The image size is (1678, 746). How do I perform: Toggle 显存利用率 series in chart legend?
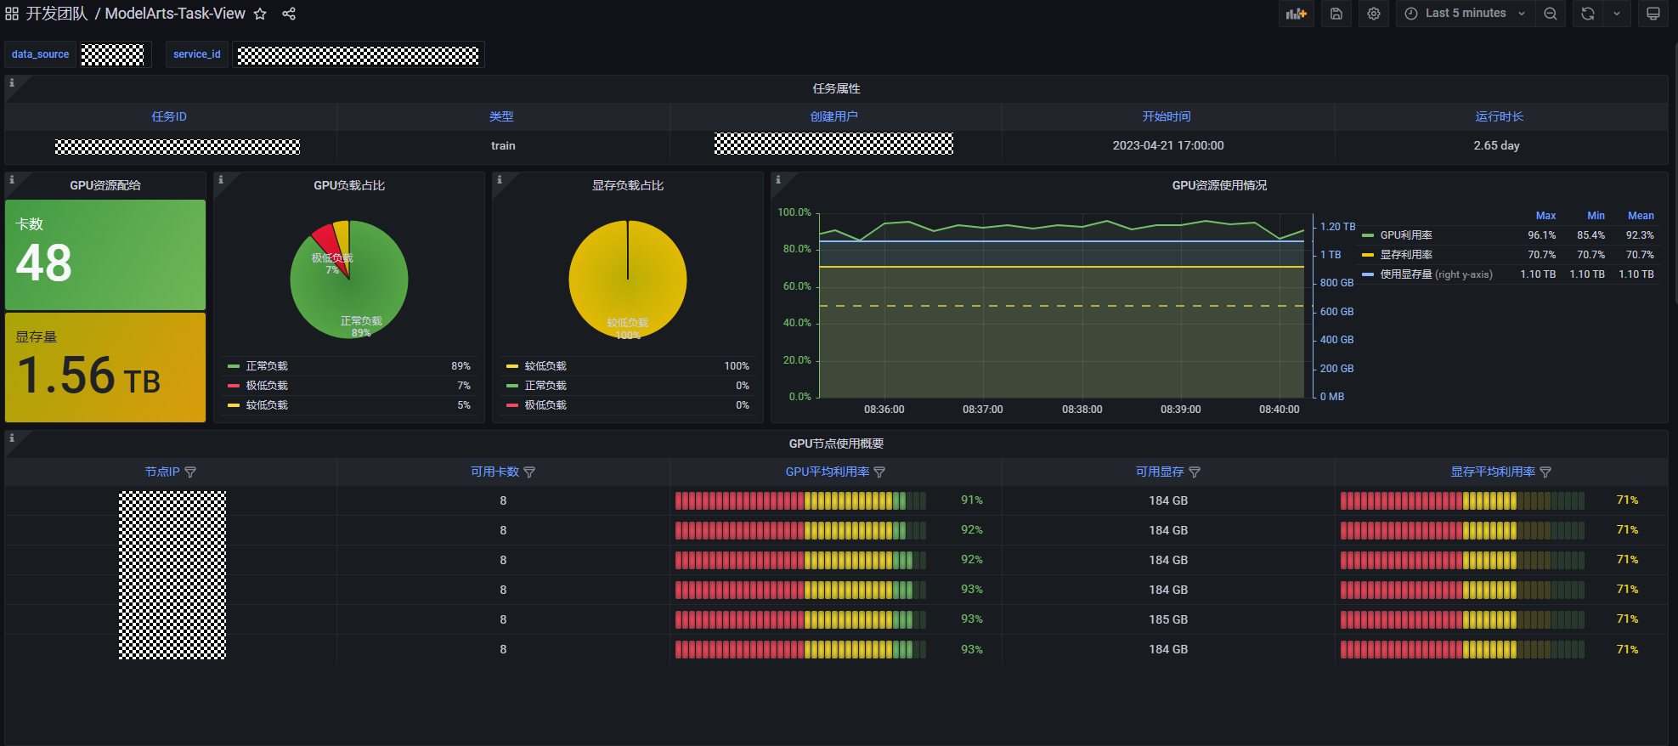[1405, 255]
